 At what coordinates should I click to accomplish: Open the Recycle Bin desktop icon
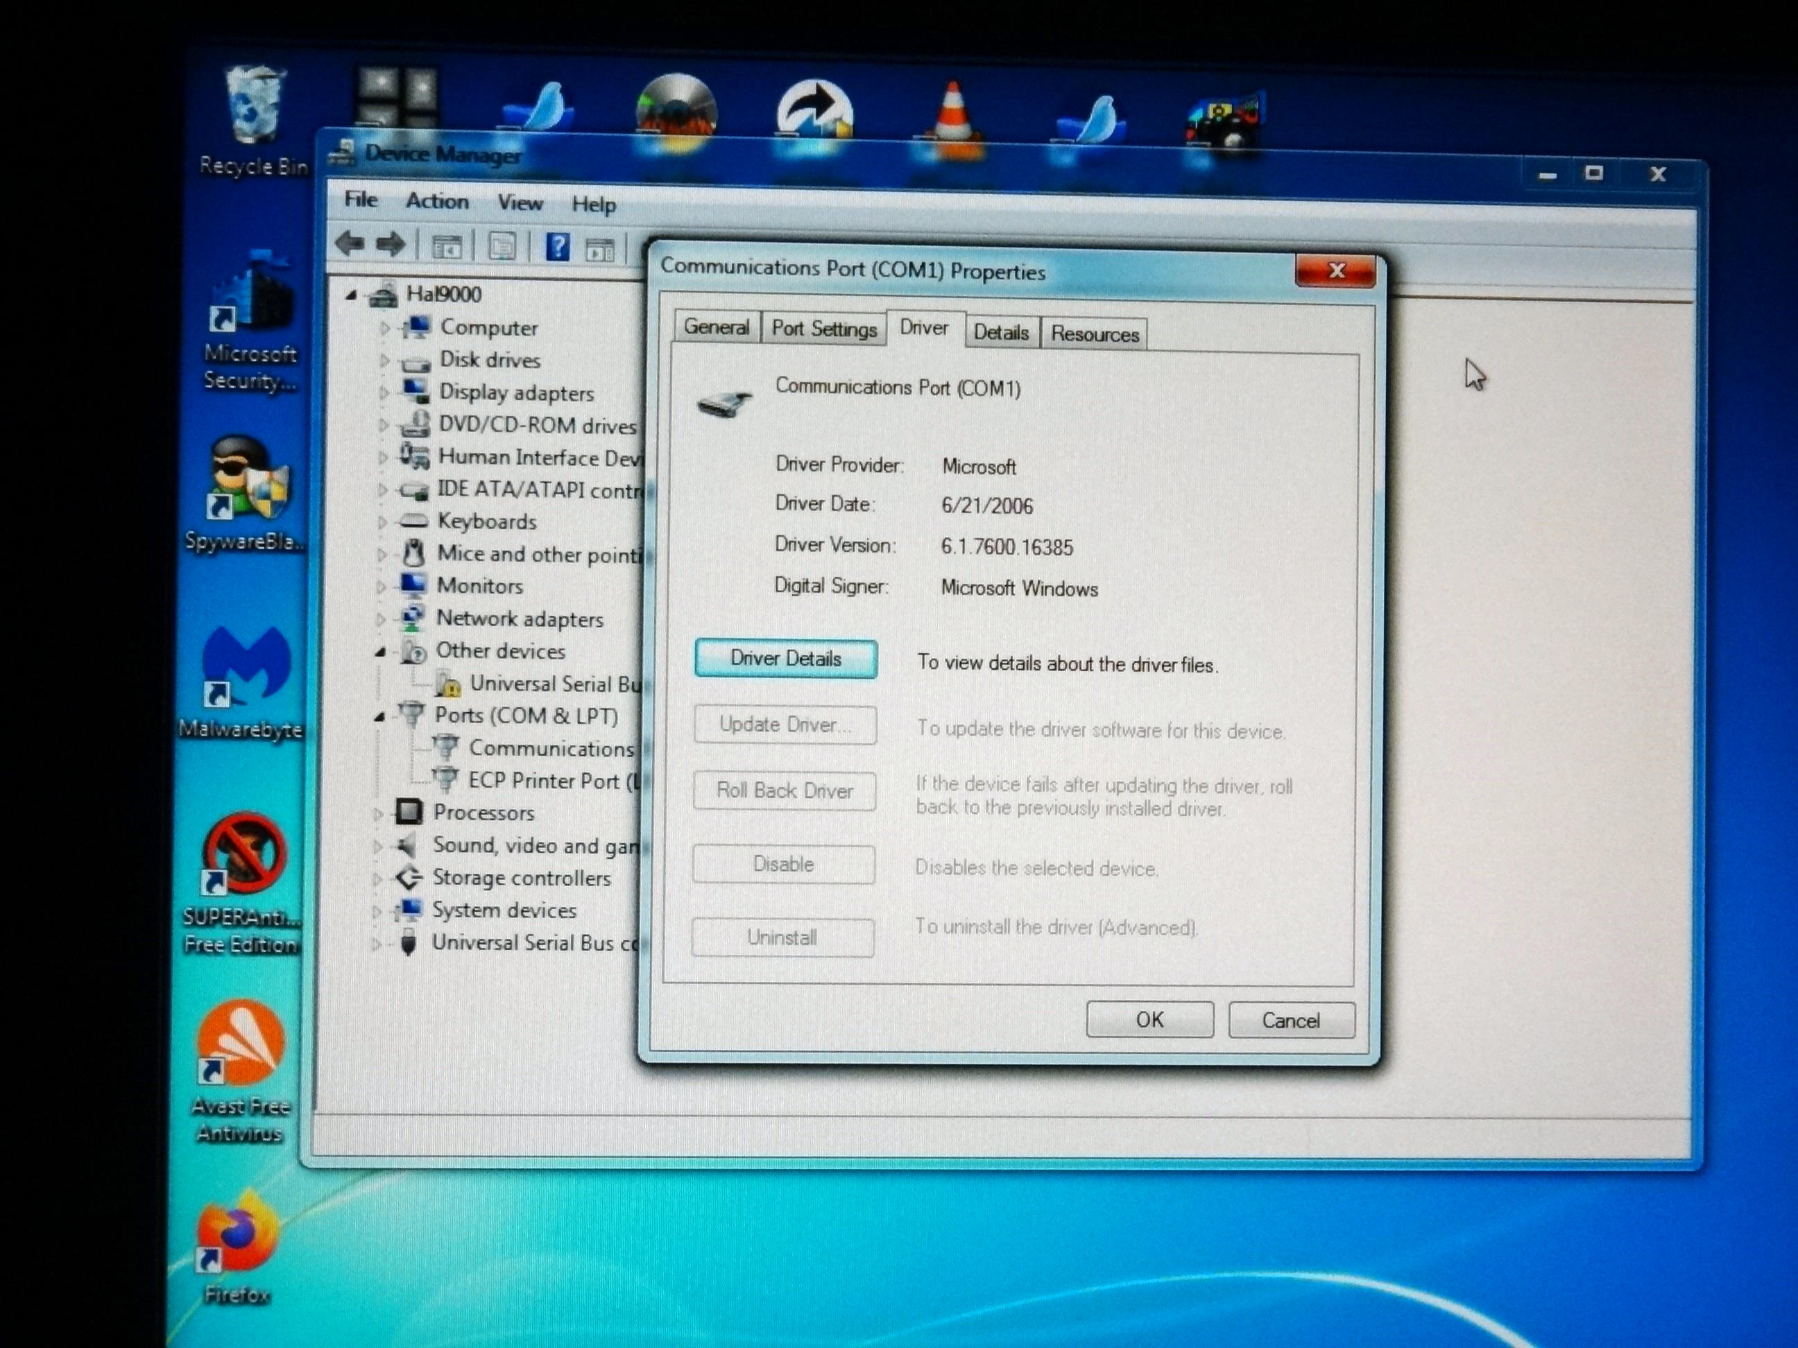coord(255,120)
